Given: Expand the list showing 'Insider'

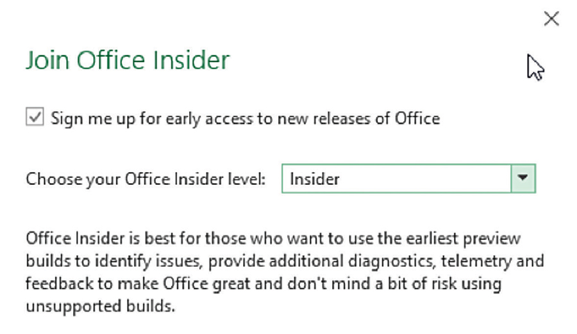Looking at the screenshot, I should pyautogui.click(x=523, y=179).
